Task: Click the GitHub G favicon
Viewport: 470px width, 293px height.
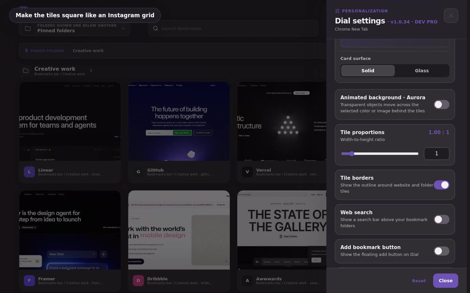Action: pyautogui.click(x=138, y=172)
